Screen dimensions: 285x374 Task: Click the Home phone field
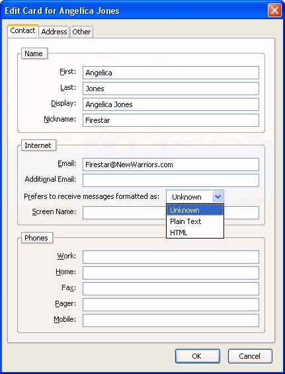pos(171,273)
